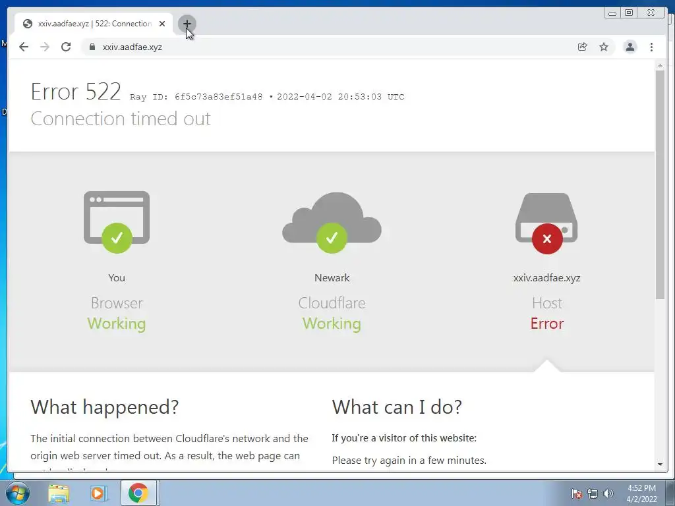
Task: Close the xxiv.aadfae.xyz 522 tab
Action: pyautogui.click(x=162, y=24)
